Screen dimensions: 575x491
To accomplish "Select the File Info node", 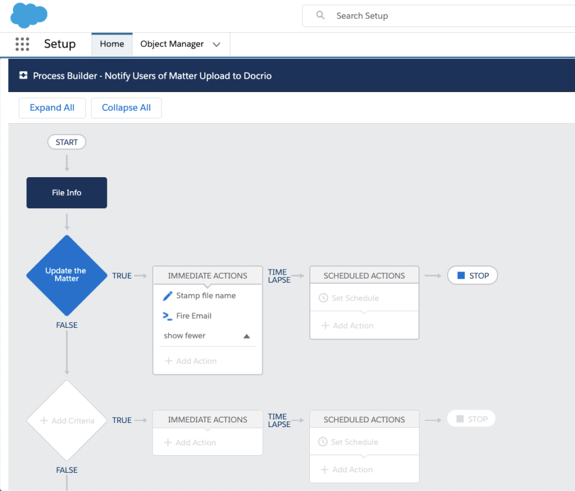I will (66, 192).
